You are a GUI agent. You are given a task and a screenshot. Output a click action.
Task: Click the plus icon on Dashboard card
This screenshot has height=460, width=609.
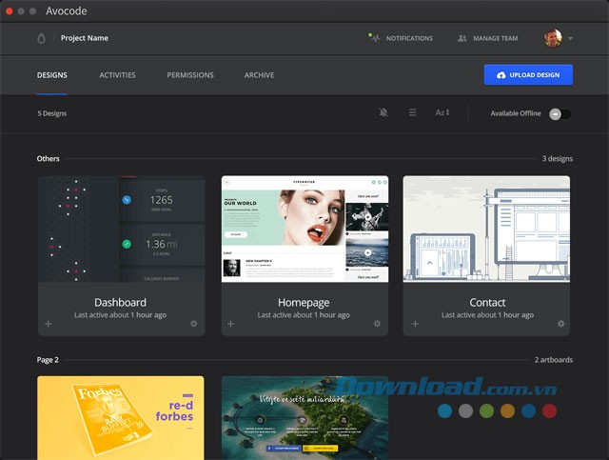49,324
